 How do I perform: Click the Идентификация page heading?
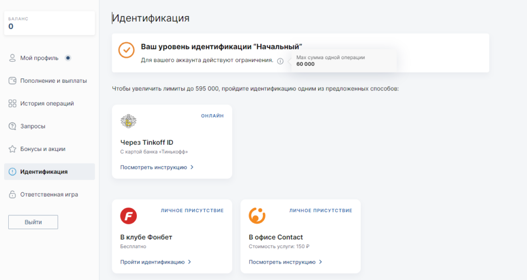point(151,18)
